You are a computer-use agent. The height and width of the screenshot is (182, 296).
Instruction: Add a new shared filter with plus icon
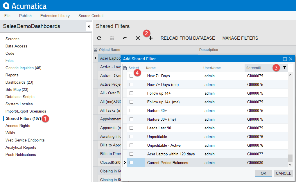pyautogui.click(x=150, y=38)
